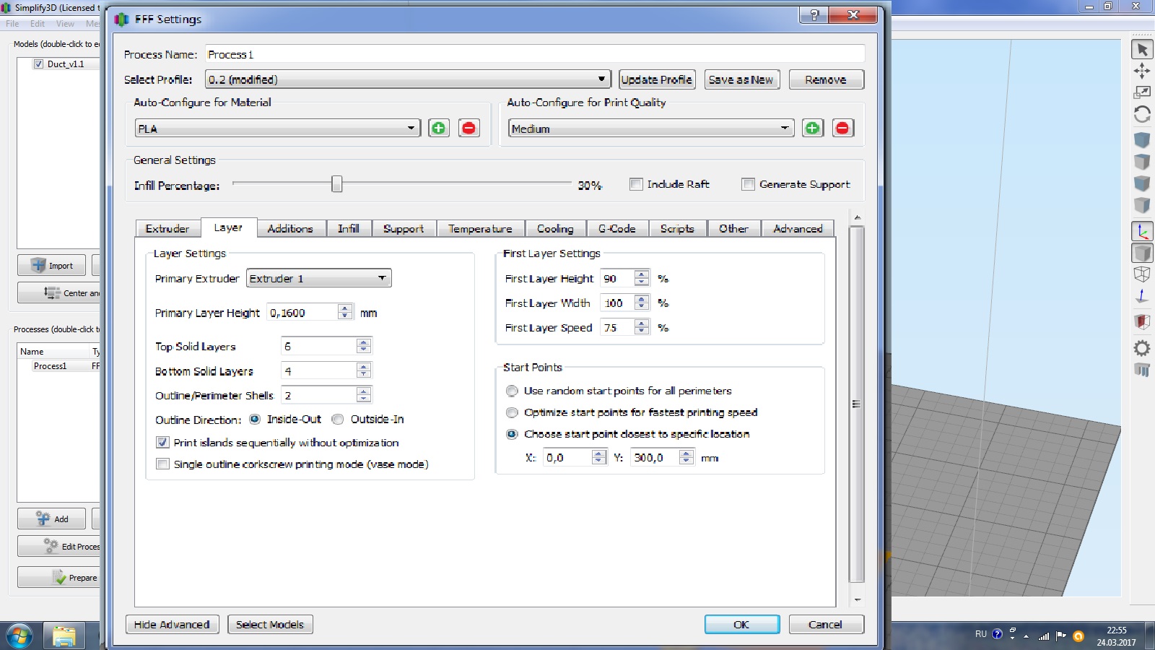Activate the rotate model tool
Screen dimensions: 1155x650
click(1142, 114)
